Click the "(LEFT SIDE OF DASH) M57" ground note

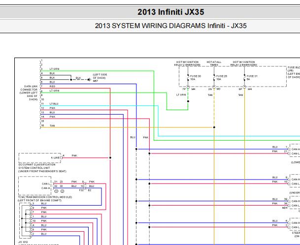(x=100, y=78)
